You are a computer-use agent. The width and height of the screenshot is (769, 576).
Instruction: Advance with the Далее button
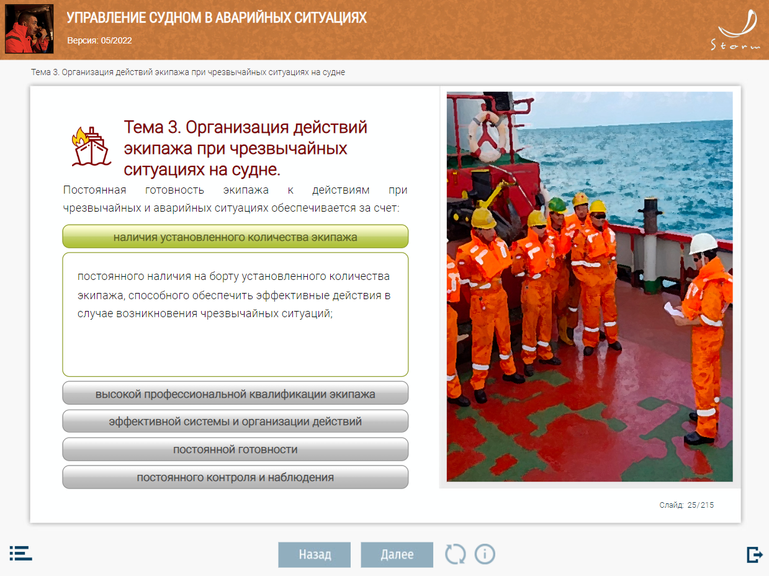(x=397, y=554)
